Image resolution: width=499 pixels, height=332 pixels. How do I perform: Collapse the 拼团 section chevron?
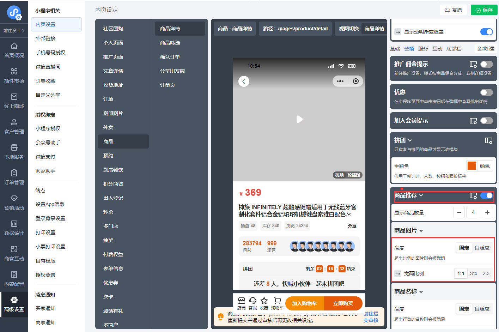410,140
